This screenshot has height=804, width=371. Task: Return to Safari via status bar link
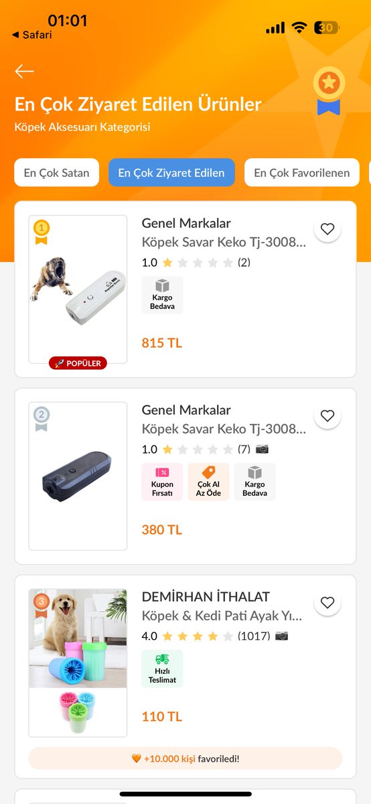tap(31, 35)
